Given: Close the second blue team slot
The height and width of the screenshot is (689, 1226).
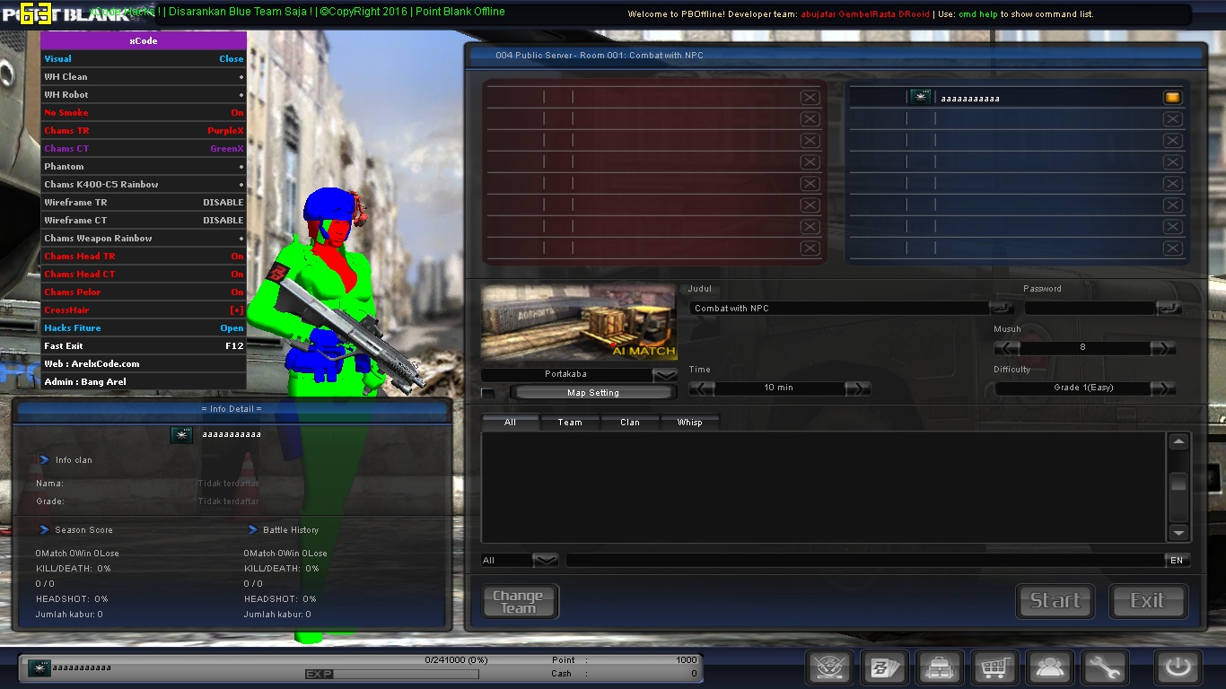Looking at the screenshot, I should tap(1172, 119).
